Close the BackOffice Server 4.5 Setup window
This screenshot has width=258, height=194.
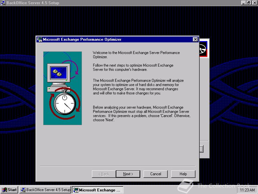(254, 3)
